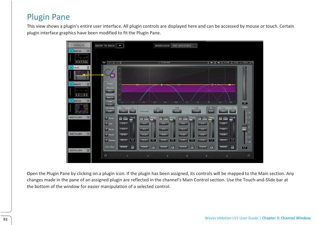Click the Master Release ARC button
This screenshot has width=318, height=225.
point(110,91)
